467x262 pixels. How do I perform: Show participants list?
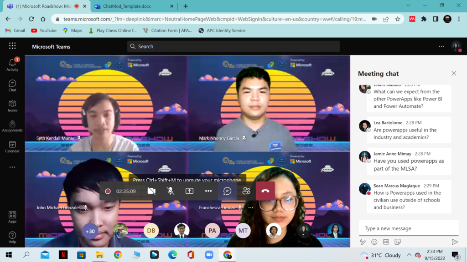pyautogui.click(x=246, y=191)
